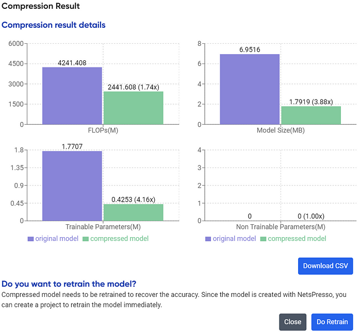Toggle 'original model' legend text under Non Trainable Parameters
The height and width of the screenshot is (333, 361).
click(235, 239)
